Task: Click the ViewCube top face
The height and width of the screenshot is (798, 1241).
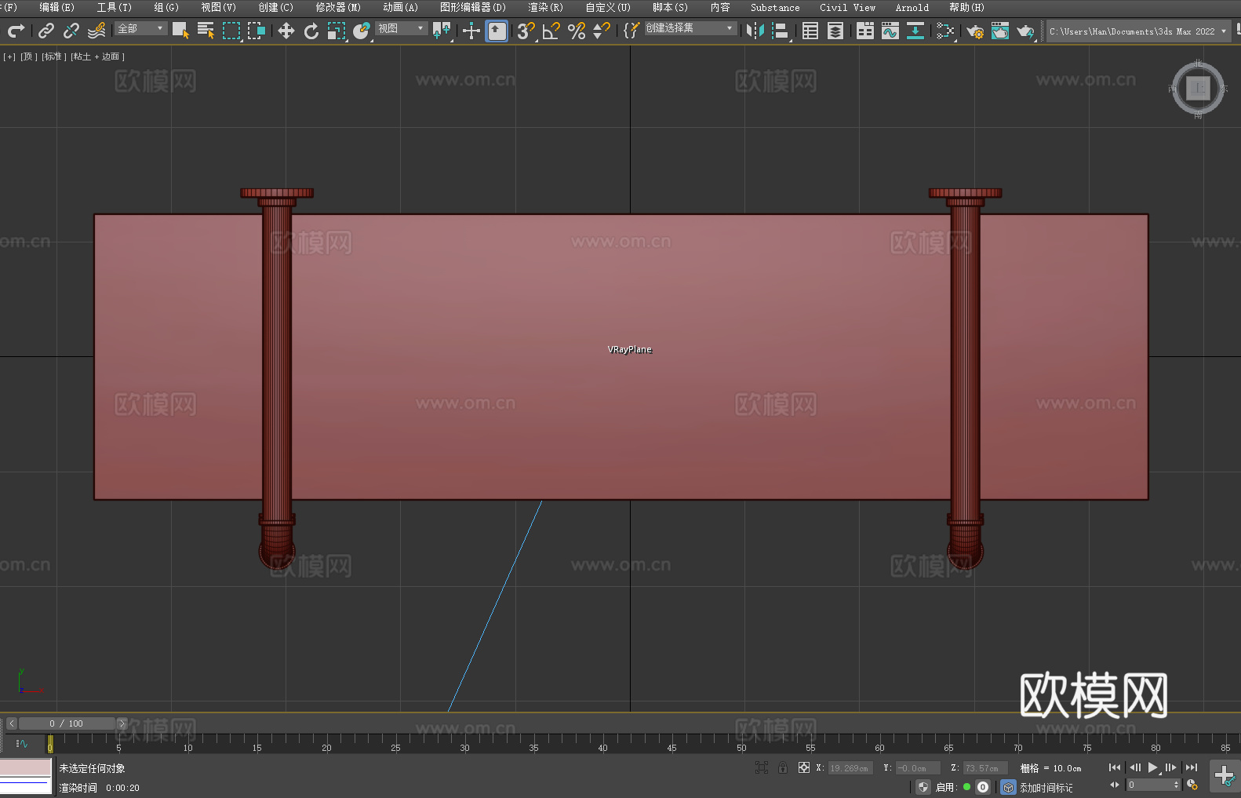Action: 1198,88
